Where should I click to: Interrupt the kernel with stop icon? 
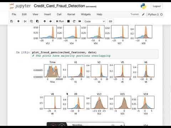coord(68,21)
